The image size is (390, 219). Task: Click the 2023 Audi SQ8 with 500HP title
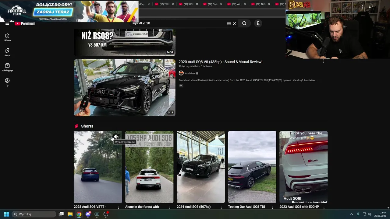pyautogui.click(x=299, y=207)
